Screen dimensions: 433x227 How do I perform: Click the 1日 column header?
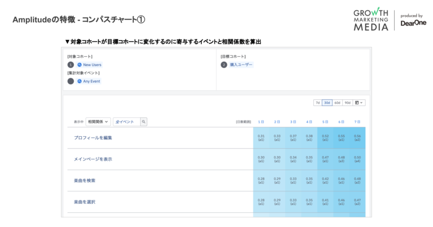pyautogui.click(x=261, y=122)
